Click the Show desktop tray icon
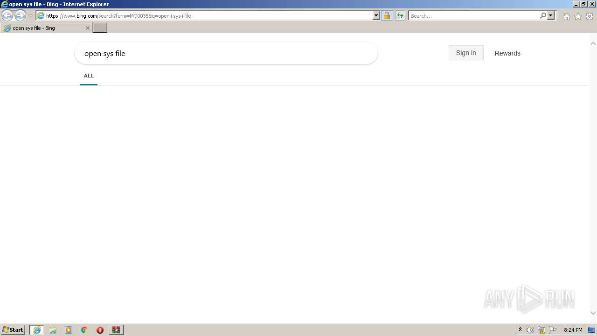 coord(592,330)
